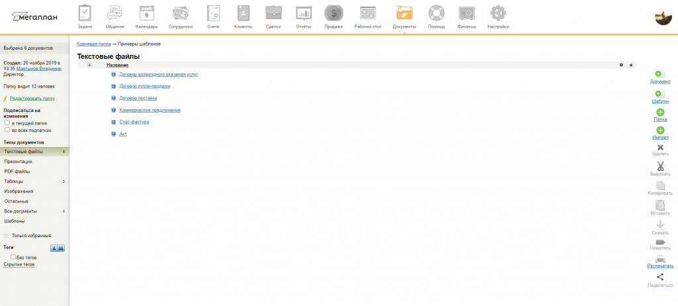Create a new Документ from sidebar
Viewport: 678px width, 306px height.
point(659,74)
